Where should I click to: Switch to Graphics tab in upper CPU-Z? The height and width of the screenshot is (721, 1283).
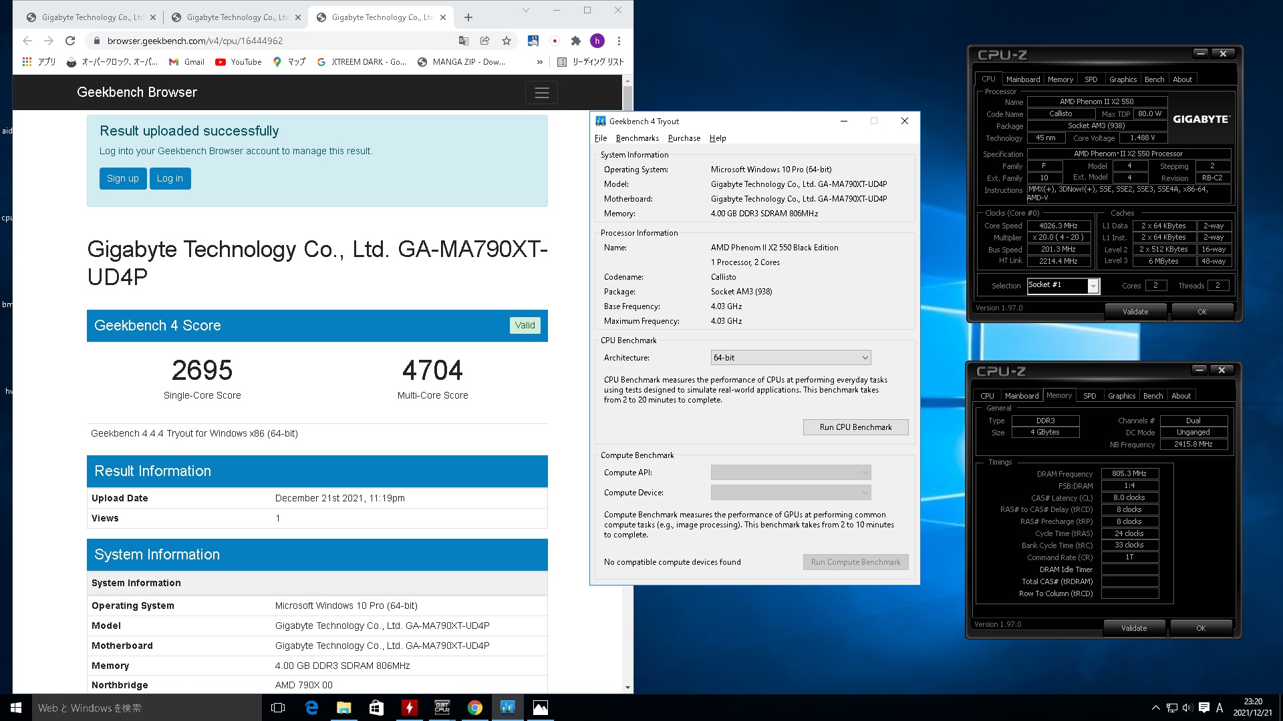click(x=1123, y=79)
